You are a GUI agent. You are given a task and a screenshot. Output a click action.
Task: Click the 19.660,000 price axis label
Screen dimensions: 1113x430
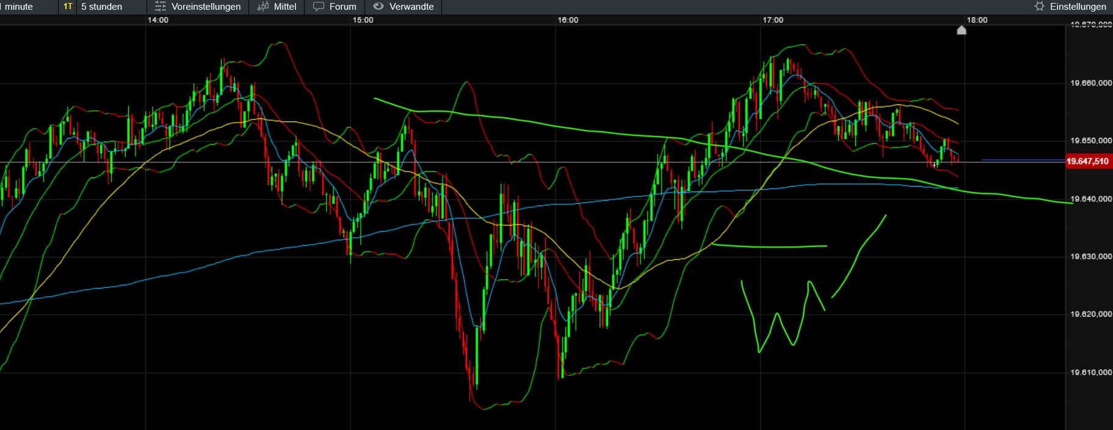(x=1091, y=83)
